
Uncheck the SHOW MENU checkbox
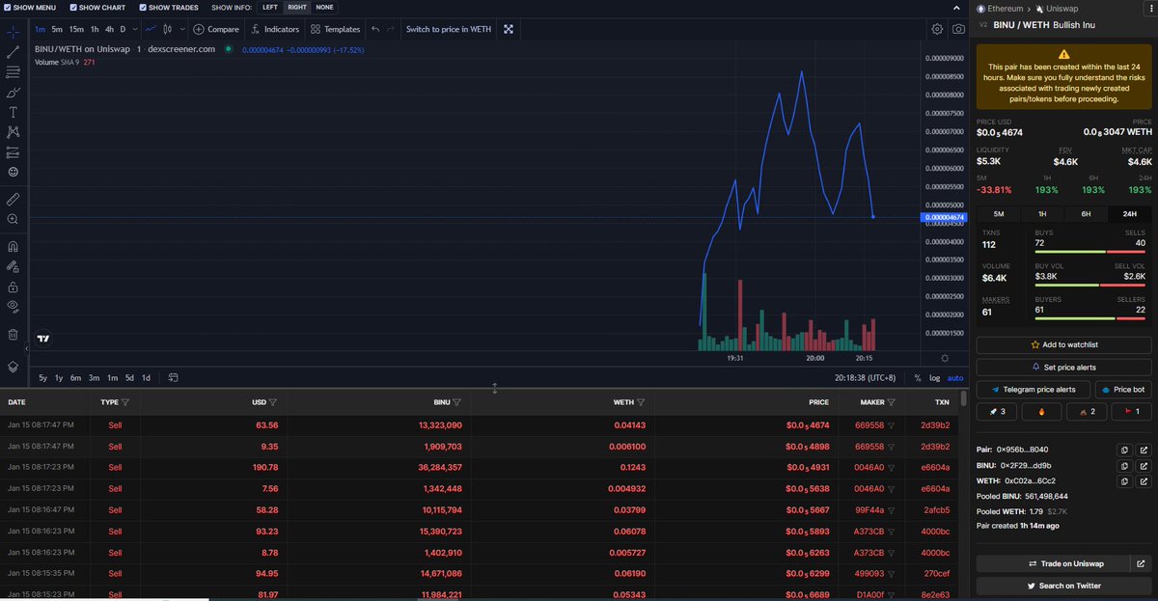[x=8, y=8]
